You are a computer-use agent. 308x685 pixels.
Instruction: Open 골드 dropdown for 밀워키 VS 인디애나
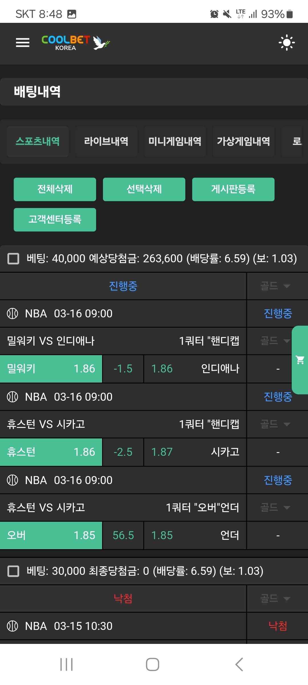click(275, 341)
